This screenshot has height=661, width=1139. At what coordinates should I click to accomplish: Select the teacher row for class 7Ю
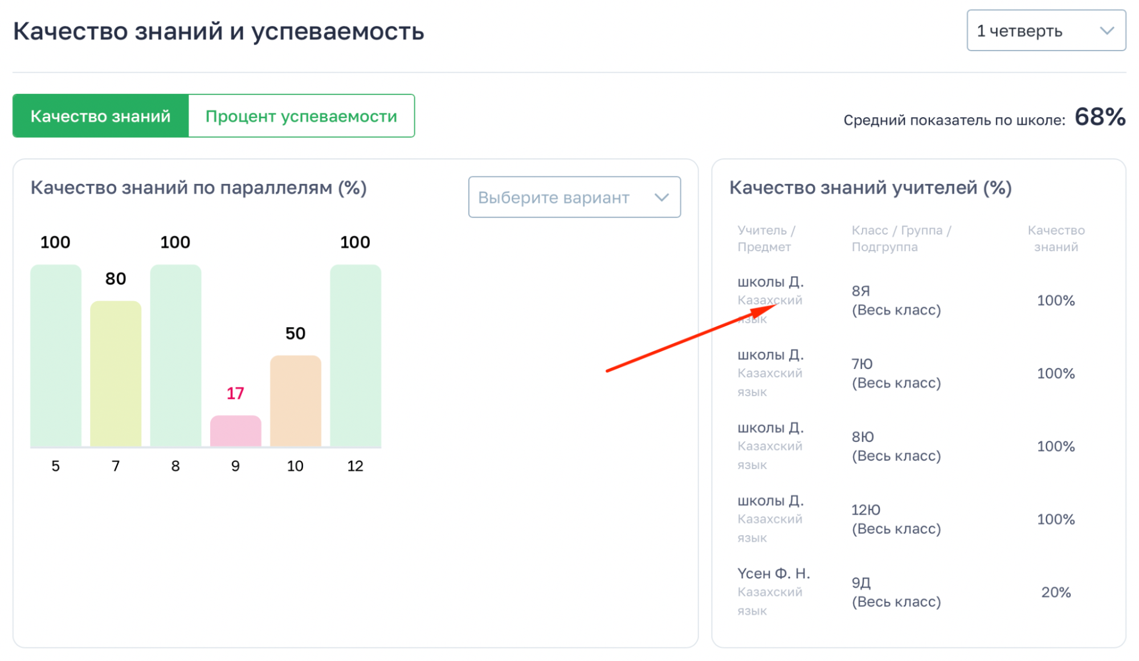point(896,373)
